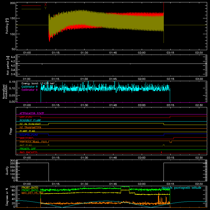Click the 80 tick on Degrees axis

[13, 190]
